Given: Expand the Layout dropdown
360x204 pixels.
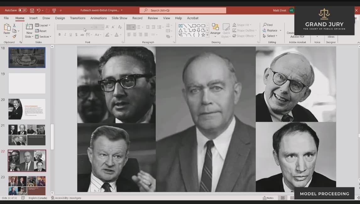Looking at the screenshot, I should tap(43, 25).
